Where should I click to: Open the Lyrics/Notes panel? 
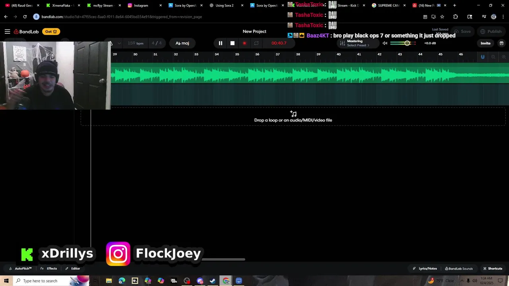point(425,269)
